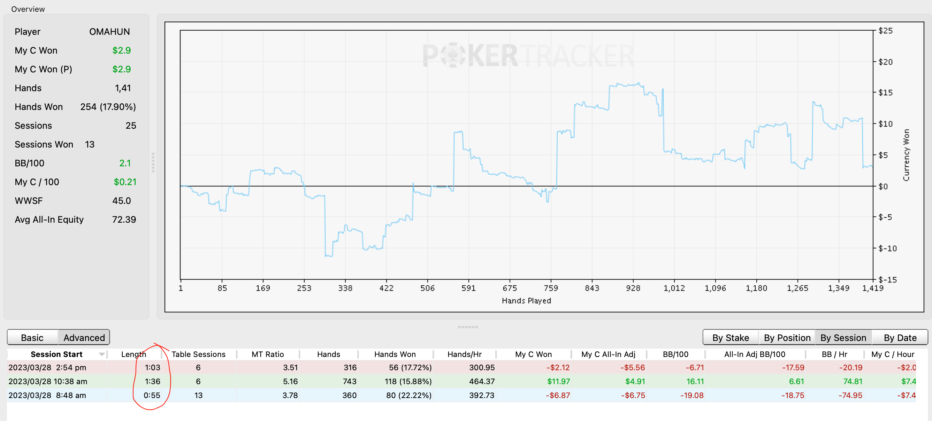
Task: Click the 74.81 BB / Hr cell
Action: point(853,381)
